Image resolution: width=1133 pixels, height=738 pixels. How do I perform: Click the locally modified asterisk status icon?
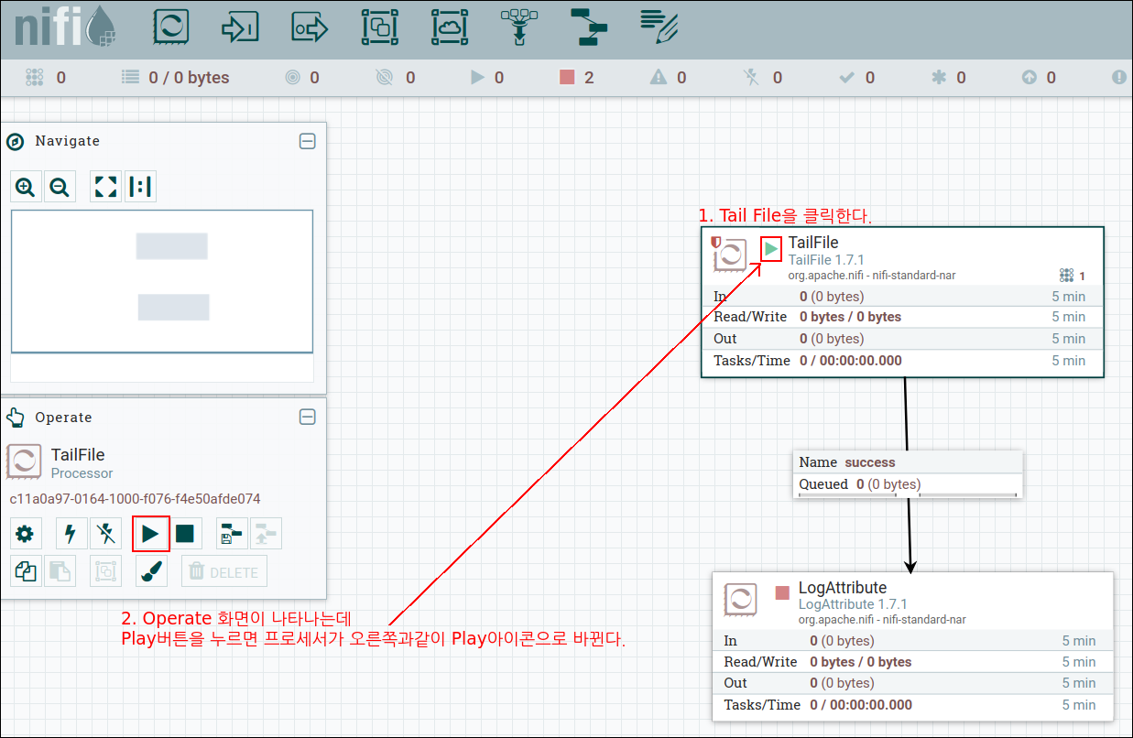click(938, 78)
